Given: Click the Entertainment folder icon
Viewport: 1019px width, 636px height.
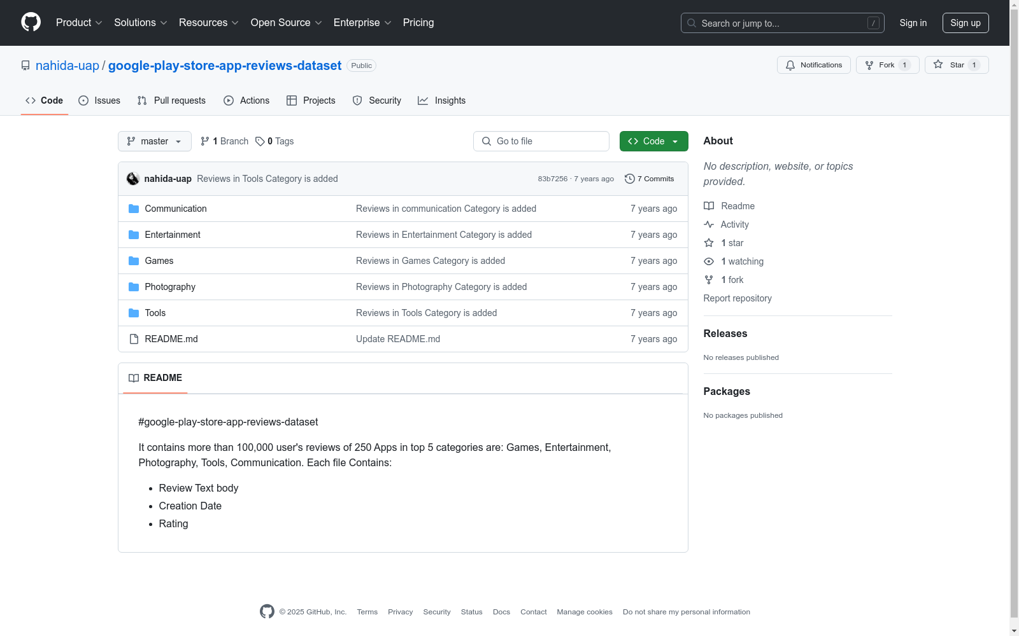Looking at the screenshot, I should [134, 235].
